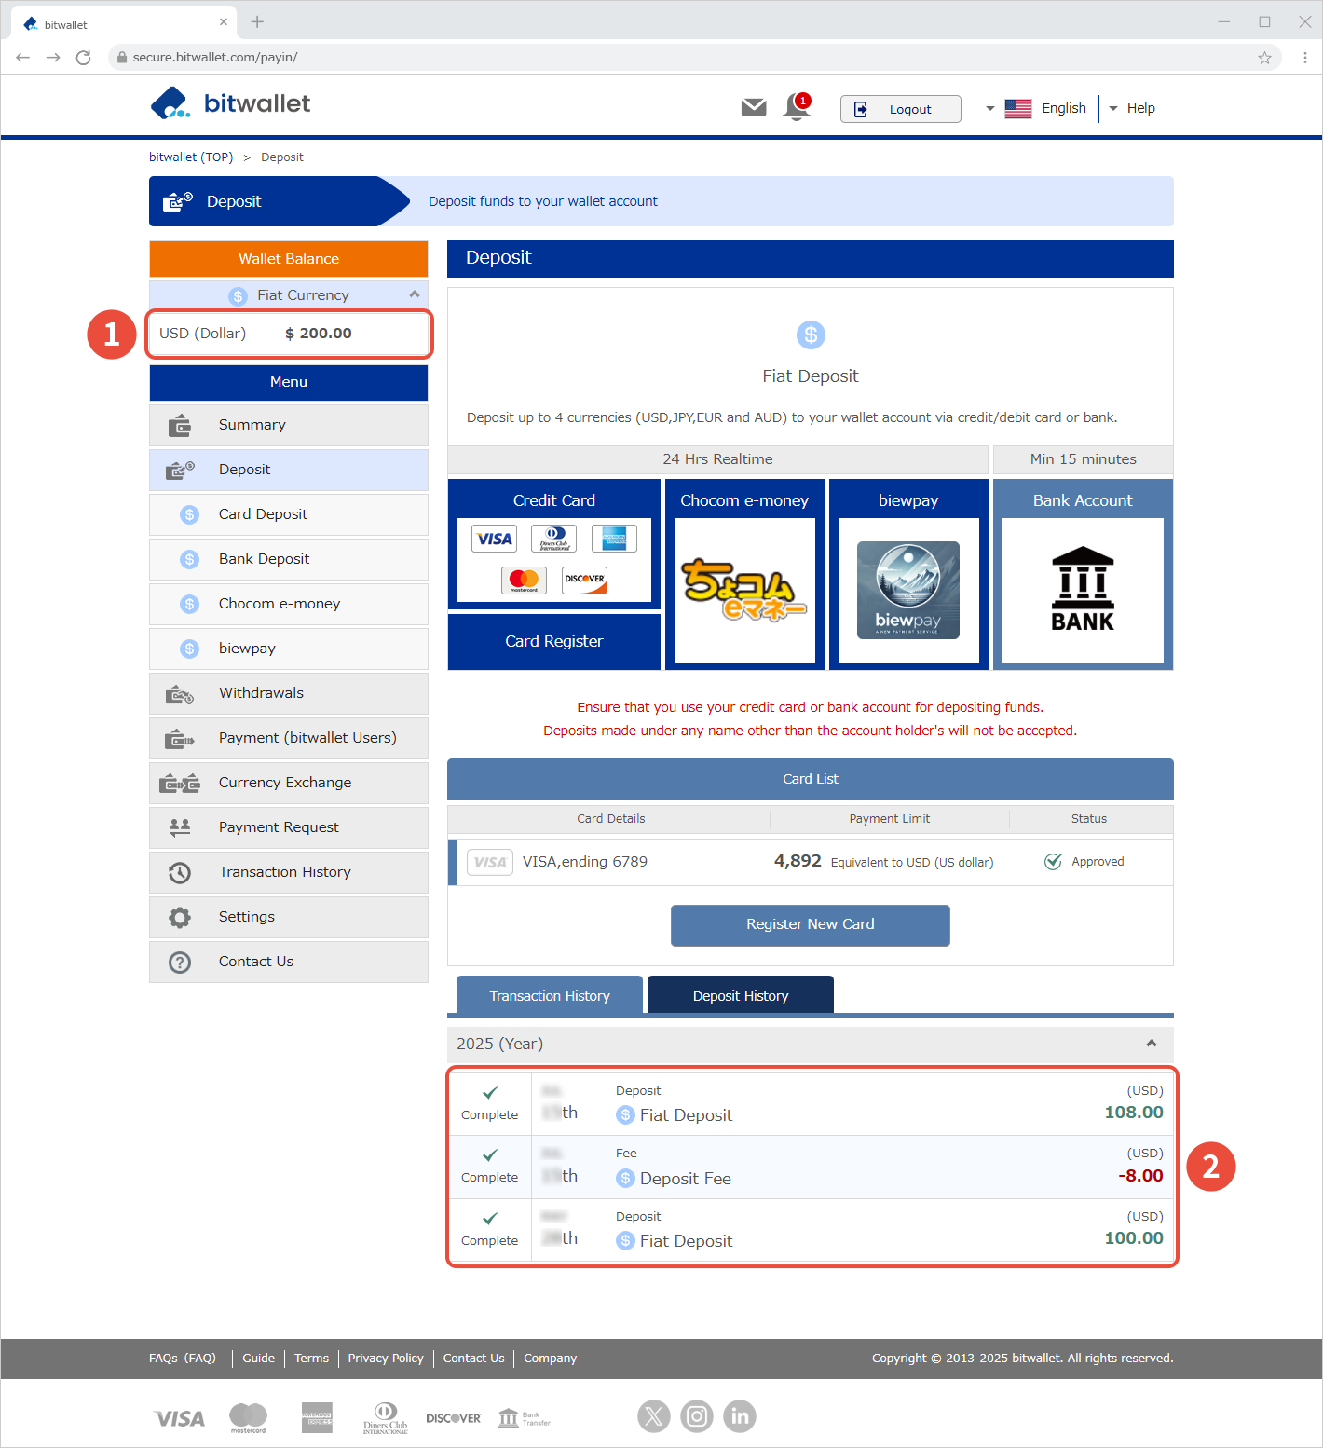Open Currency Exchange from the side menu
This screenshot has height=1448, width=1323.
(285, 783)
